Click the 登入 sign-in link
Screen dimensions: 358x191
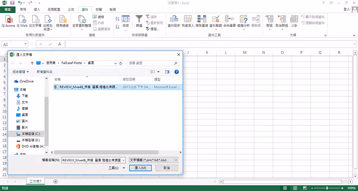click(x=346, y=9)
